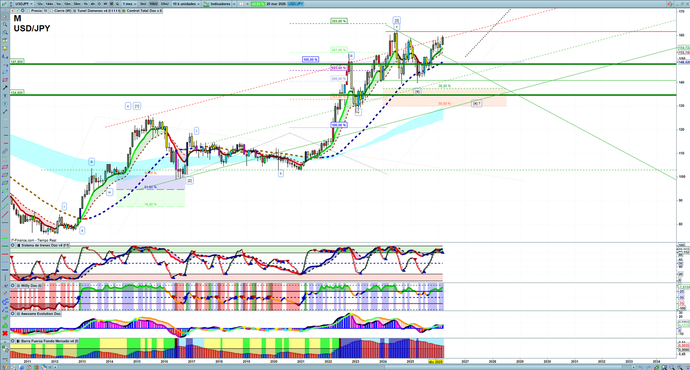
Task: Toggle the 35kU units button
Action: [164, 4]
